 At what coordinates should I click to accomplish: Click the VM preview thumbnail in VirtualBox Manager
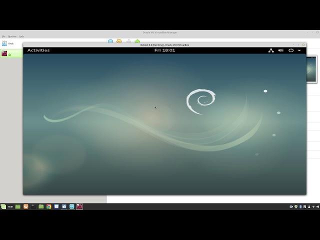click(x=311, y=69)
